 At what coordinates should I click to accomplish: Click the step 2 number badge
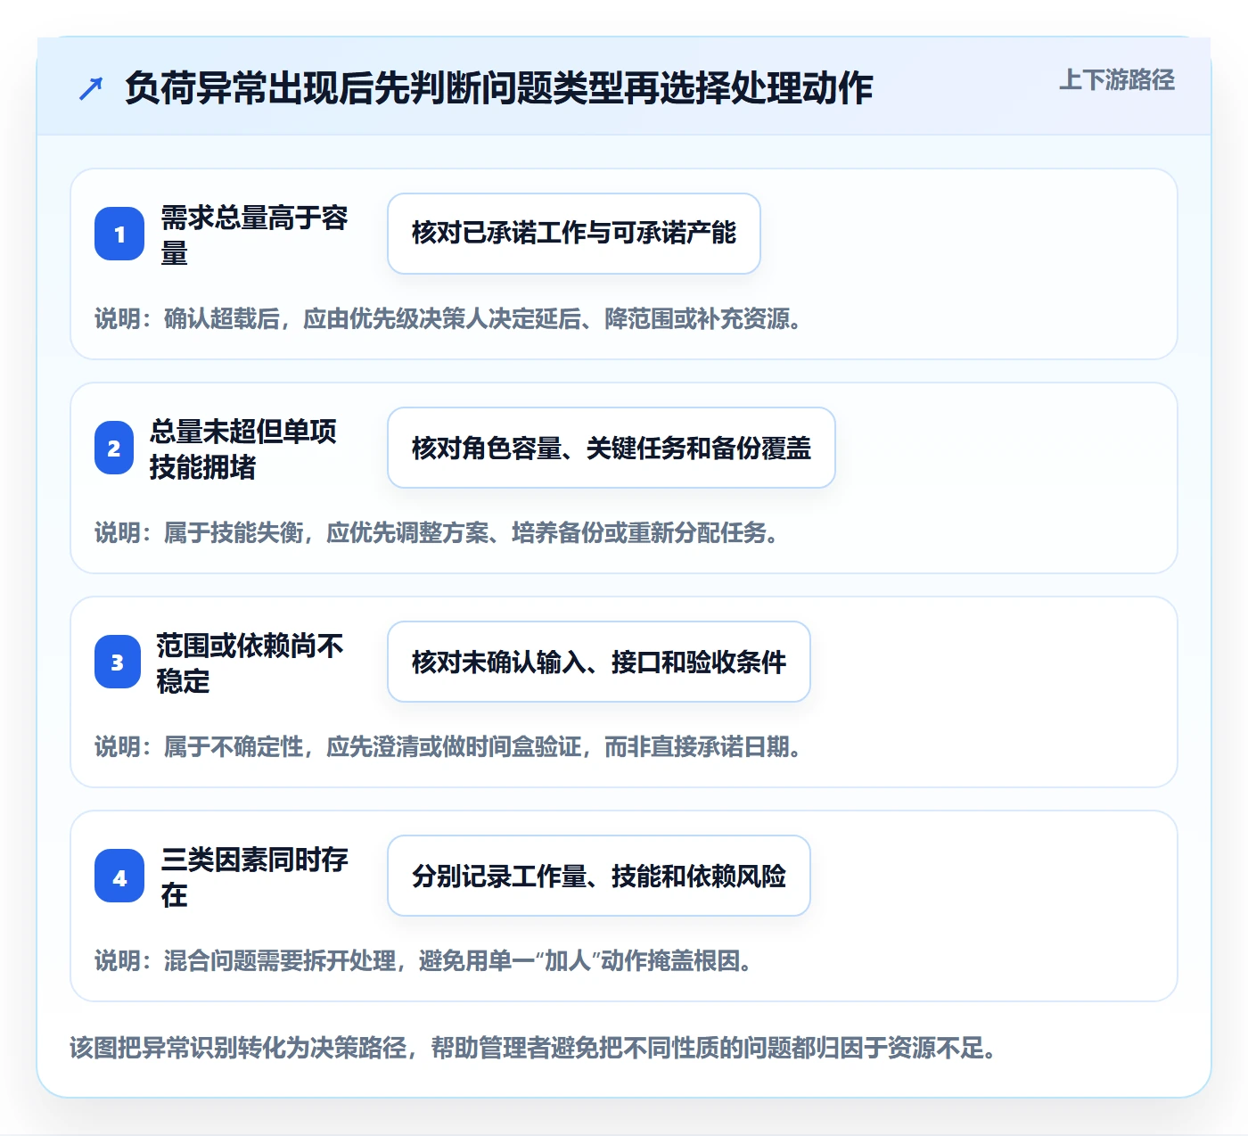(114, 448)
